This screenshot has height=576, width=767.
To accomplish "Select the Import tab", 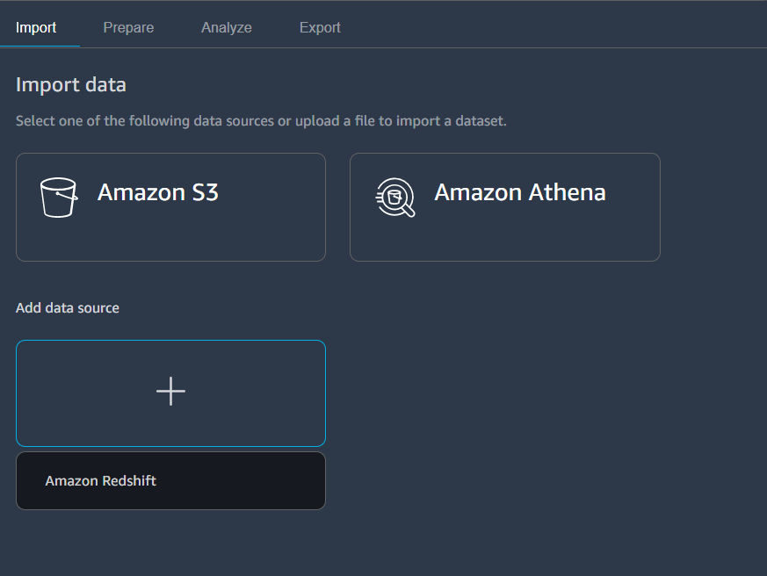I will click(x=36, y=27).
